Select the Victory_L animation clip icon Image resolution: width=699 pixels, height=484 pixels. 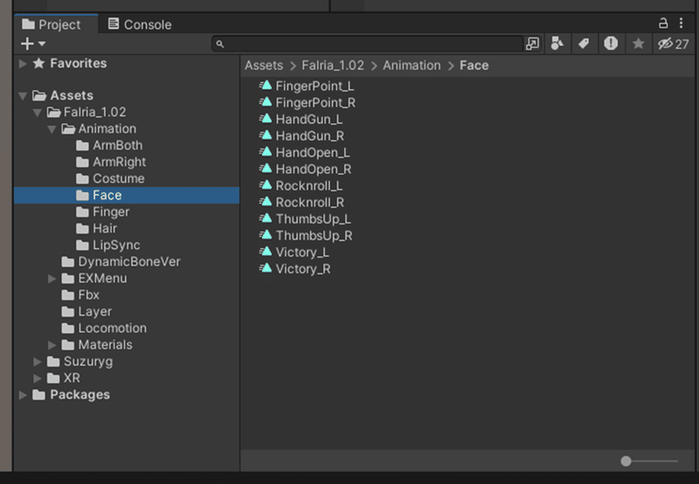click(x=266, y=252)
